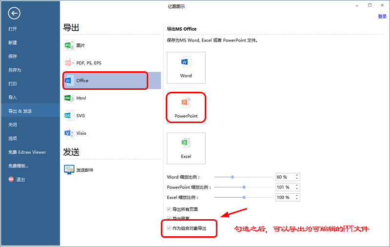Select the PDF, PS, EPS label
This screenshot has width=390, height=247.
pyautogui.click(x=89, y=63)
